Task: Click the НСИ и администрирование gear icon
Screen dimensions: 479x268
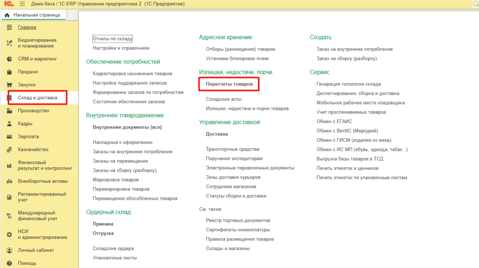Action: [x=9, y=234]
